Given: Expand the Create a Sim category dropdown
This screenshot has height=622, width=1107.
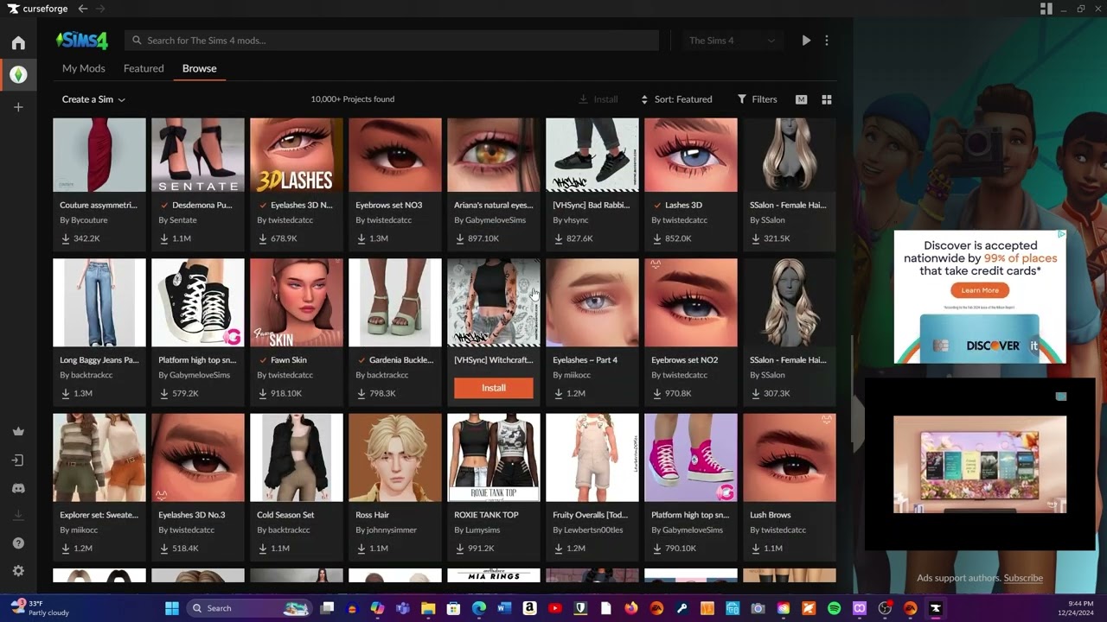Looking at the screenshot, I should click(93, 99).
